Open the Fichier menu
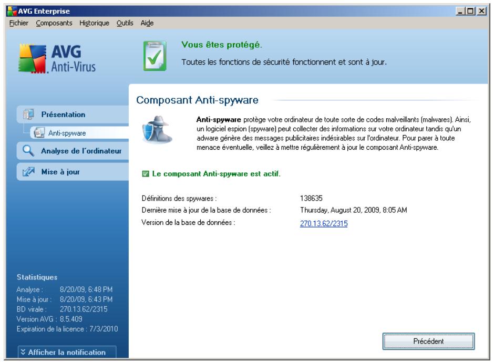This screenshot has height=362, width=494. [x=18, y=23]
